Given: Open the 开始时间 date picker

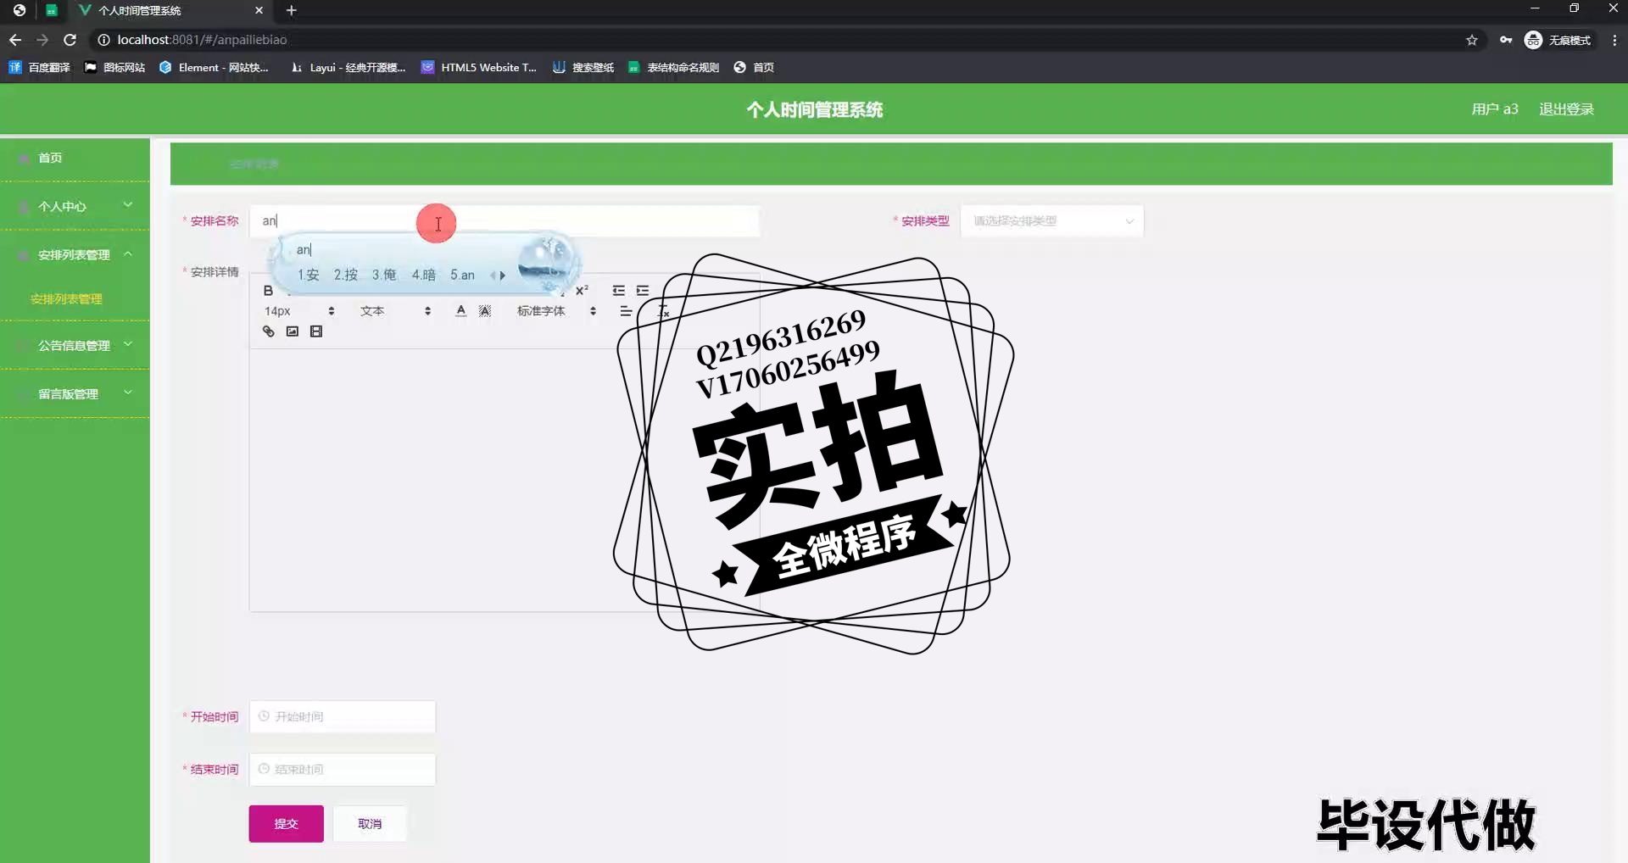Looking at the screenshot, I should pyautogui.click(x=343, y=716).
